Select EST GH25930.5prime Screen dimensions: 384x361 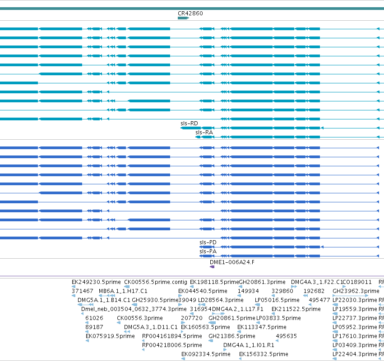[155, 300]
